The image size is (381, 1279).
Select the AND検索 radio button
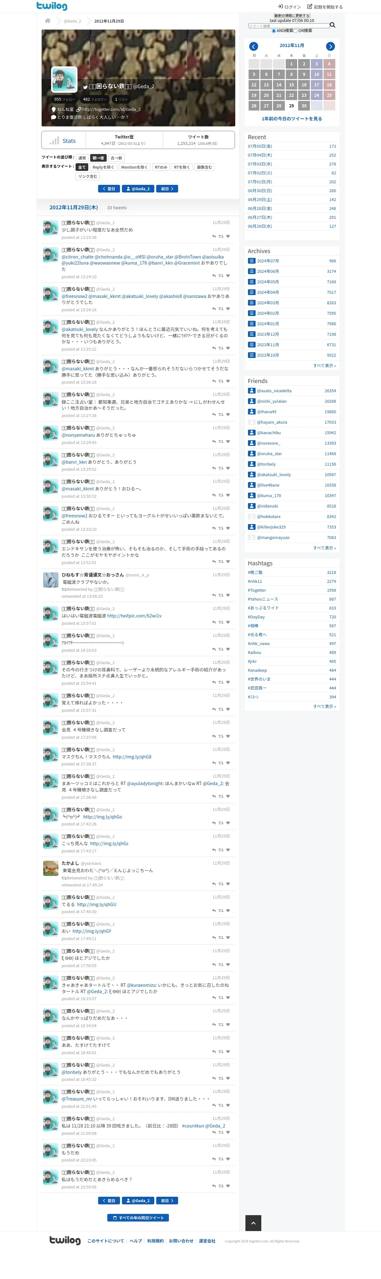(274, 31)
